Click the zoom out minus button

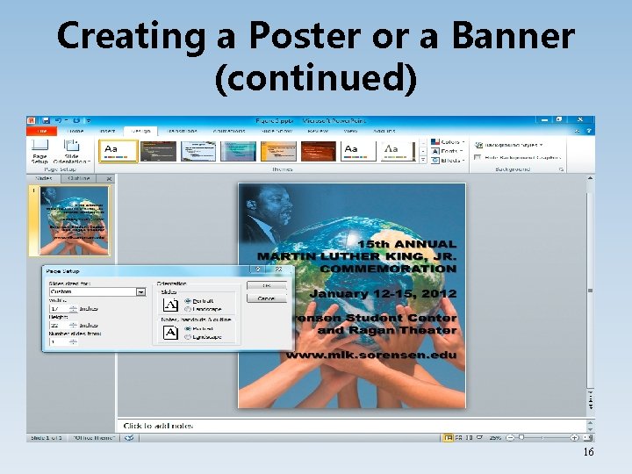pos(510,438)
